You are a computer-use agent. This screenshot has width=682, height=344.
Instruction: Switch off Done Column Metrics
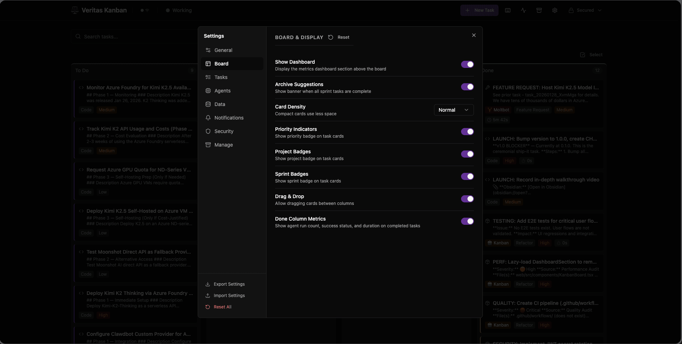point(467,221)
